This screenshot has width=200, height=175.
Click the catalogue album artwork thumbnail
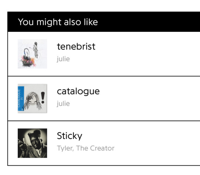(x=32, y=98)
